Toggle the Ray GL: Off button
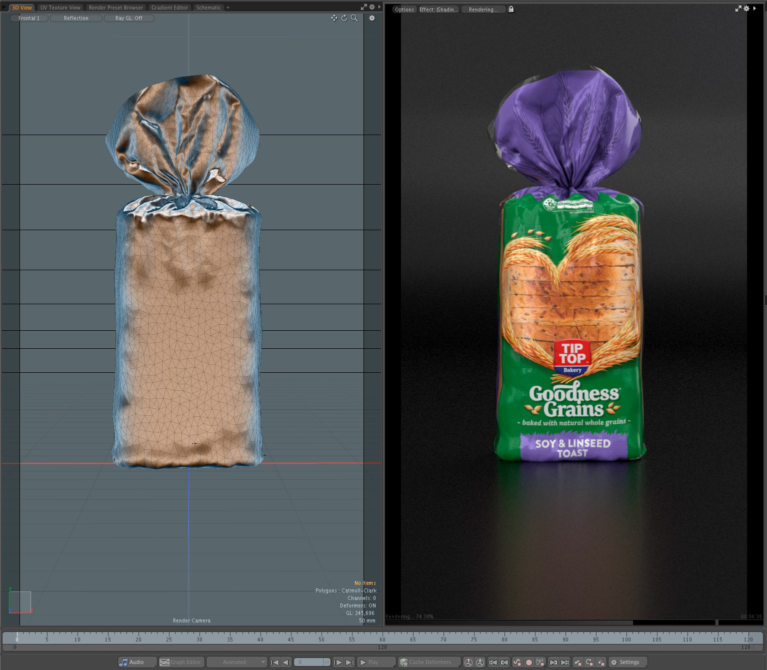This screenshot has height=670, width=767. click(129, 18)
